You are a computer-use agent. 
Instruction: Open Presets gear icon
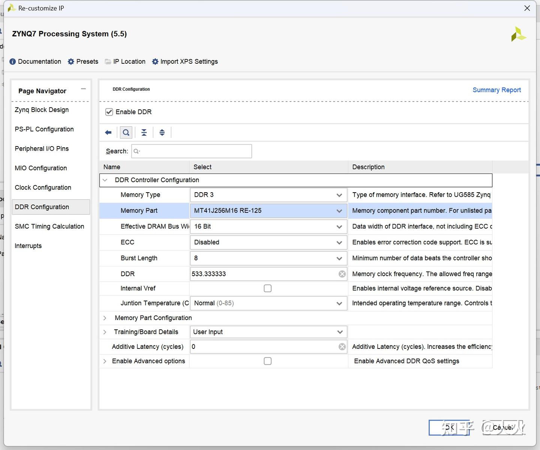(71, 61)
